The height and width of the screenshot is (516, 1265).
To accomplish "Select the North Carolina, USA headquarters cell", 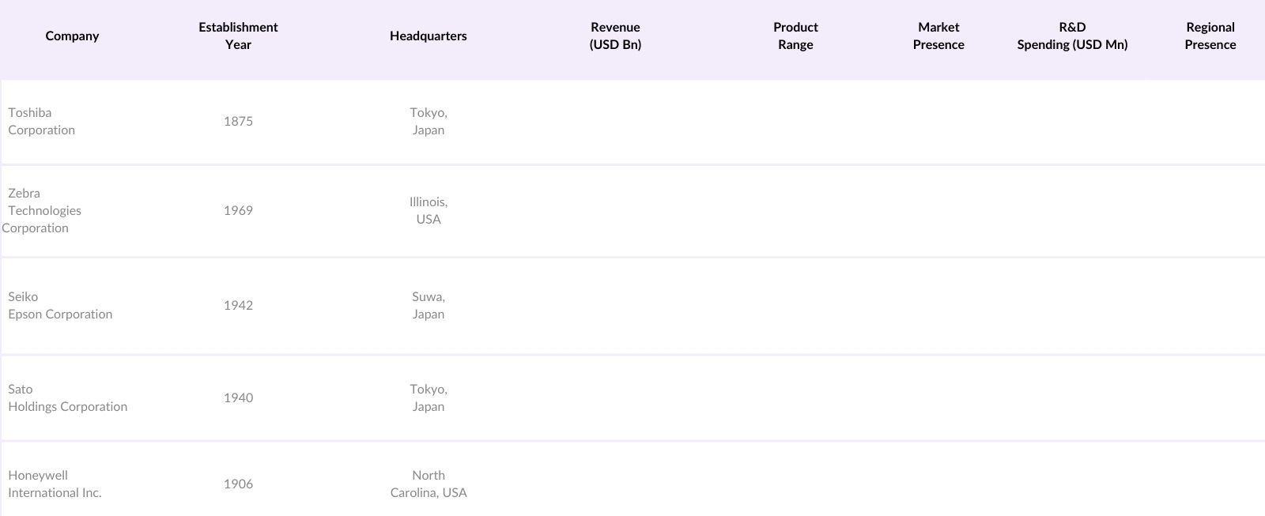I will (428, 484).
